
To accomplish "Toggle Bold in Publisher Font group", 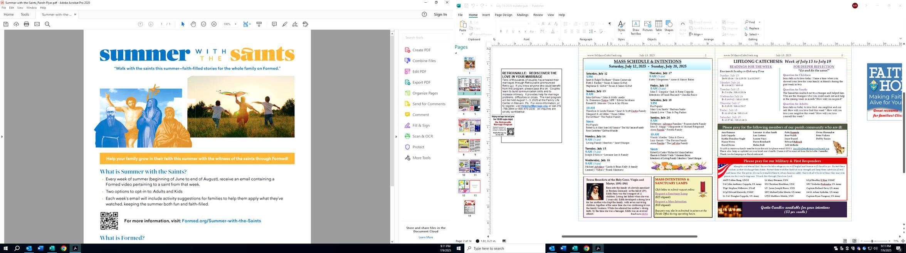I will [x=501, y=32].
